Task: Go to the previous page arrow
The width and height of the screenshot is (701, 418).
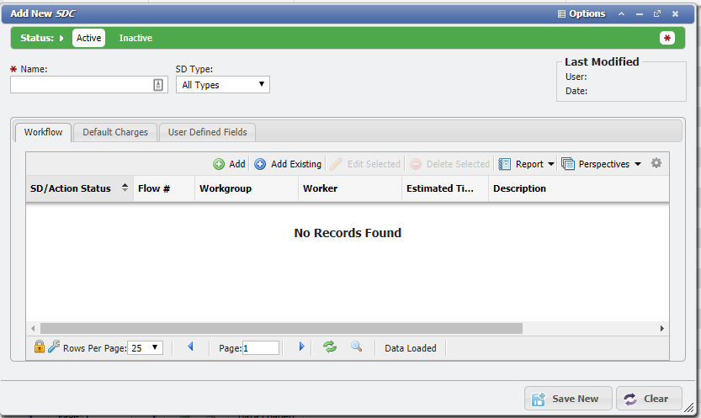Action: pos(190,347)
